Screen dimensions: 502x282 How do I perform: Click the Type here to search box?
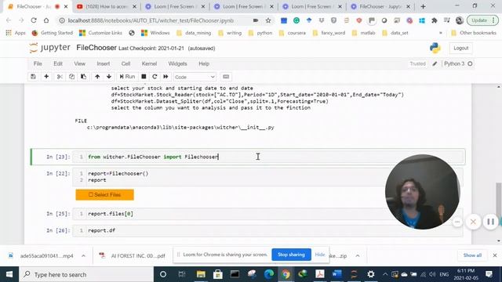coord(86,274)
